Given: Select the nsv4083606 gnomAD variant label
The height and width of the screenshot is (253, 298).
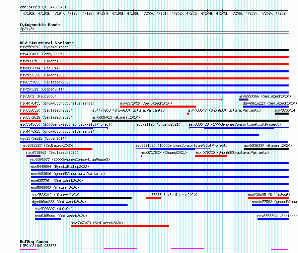Looking at the screenshot, I should [x=68, y=174].
